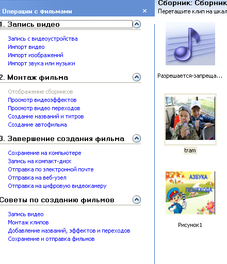Click the Импорт видео link
Image resolution: width=227 pixels, height=264 pixels.
(26, 47)
